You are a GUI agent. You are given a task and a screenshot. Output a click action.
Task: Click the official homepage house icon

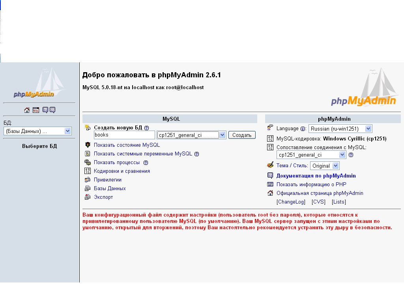270,193
